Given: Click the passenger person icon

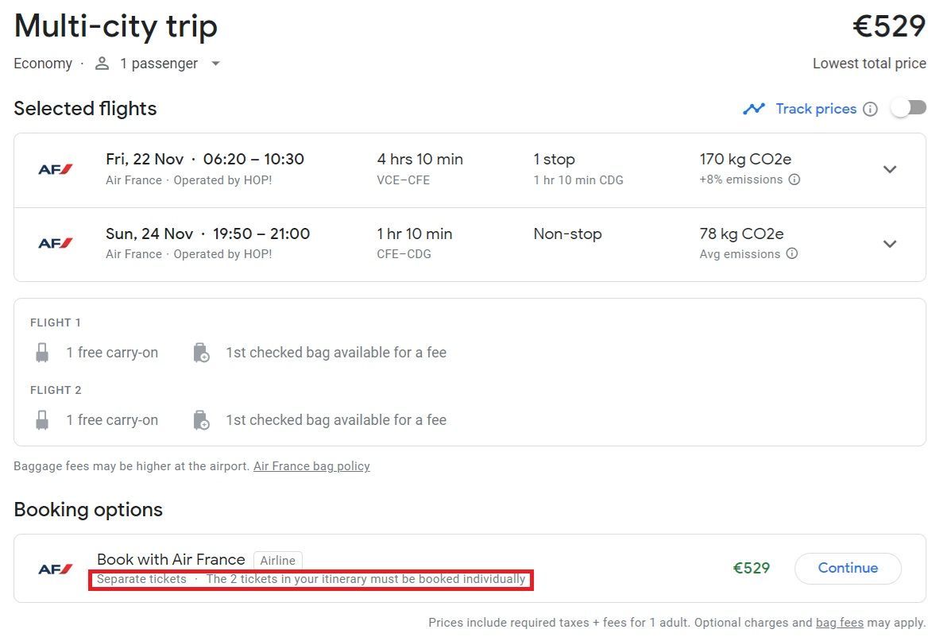Looking at the screenshot, I should pyautogui.click(x=102, y=64).
